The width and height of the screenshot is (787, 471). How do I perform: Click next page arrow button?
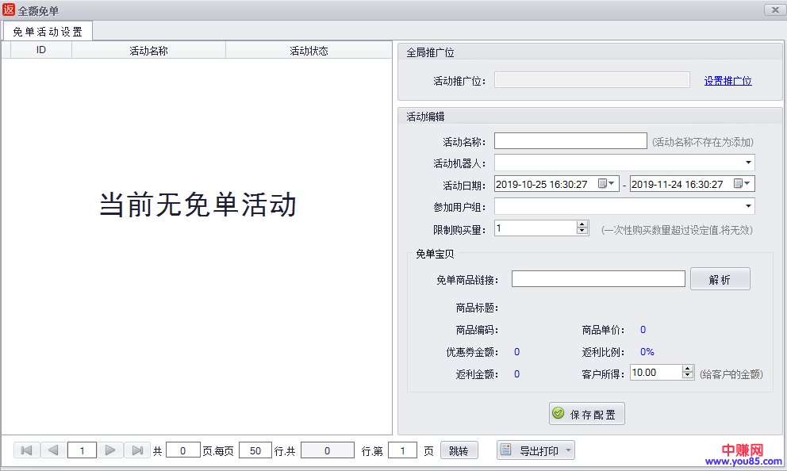point(110,450)
